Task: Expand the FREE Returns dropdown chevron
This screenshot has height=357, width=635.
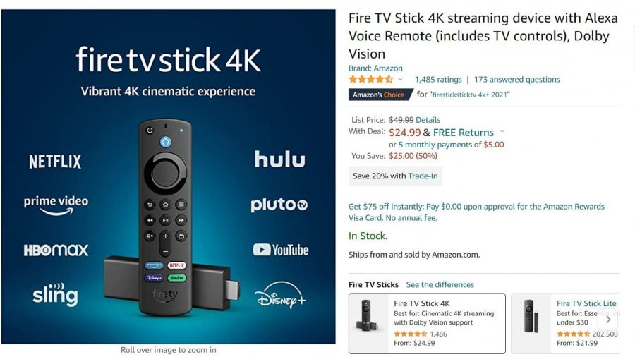Action: pos(502,131)
